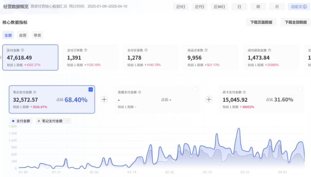Viewport: 311px width, 177px height.
Task: Select the 全部 tab
Action: coord(8,35)
